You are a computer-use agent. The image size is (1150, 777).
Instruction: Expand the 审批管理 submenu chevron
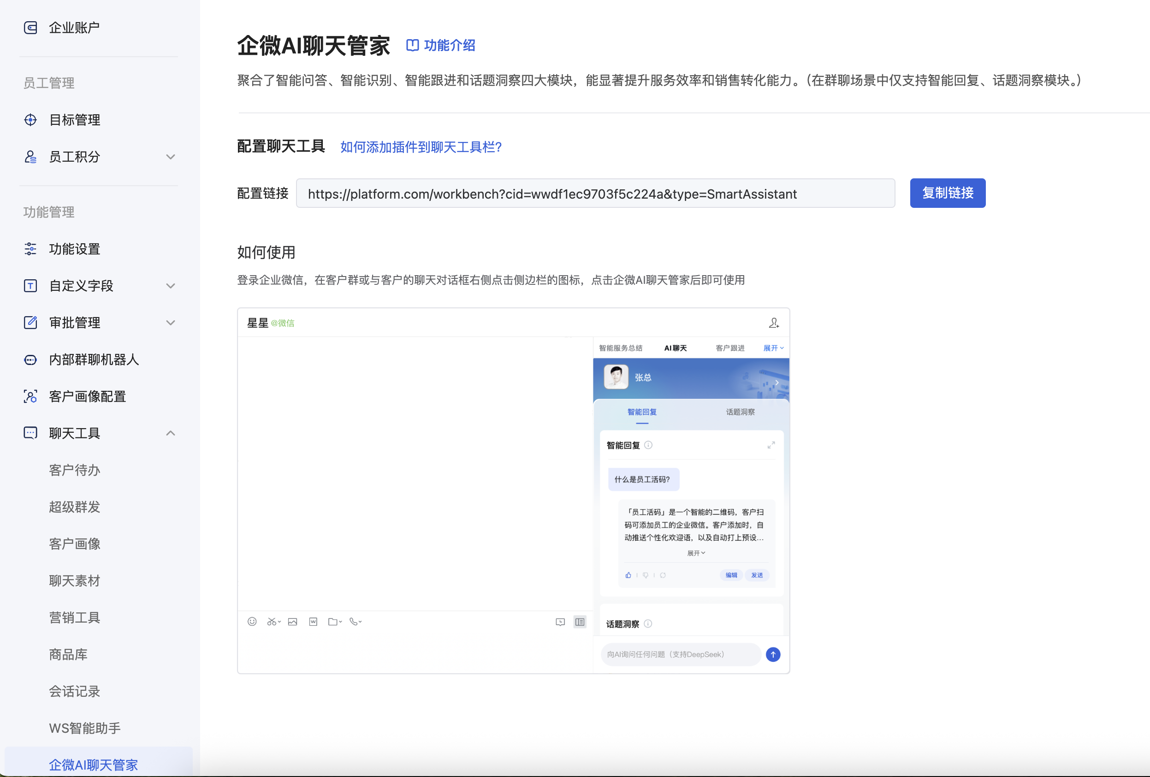(x=171, y=323)
